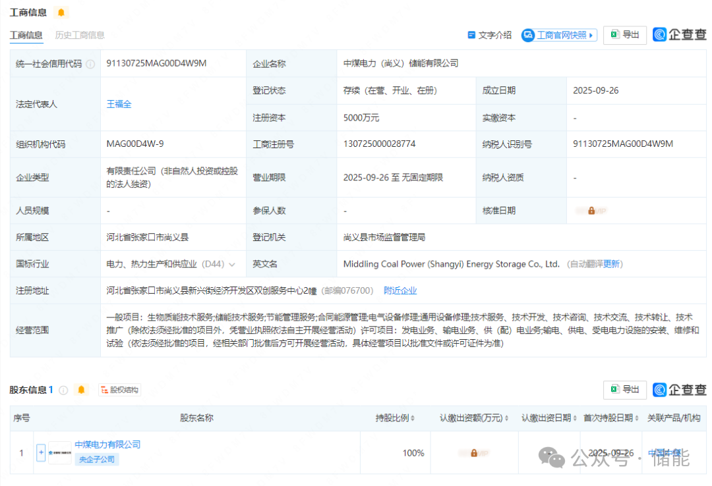The width and height of the screenshot is (712, 486).
Task: Open the 工商官网快照 snapshot dropdown
Action: [559, 35]
